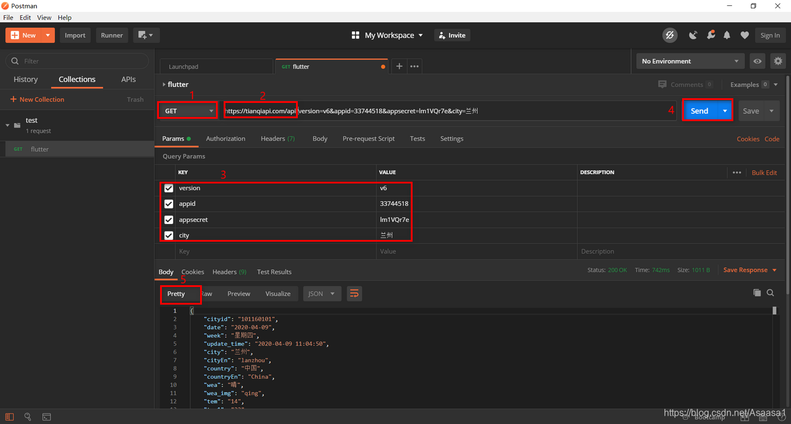Image resolution: width=791 pixels, height=424 pixels.
Task: Open the JSON format dropdown
Action: [323, 293]
